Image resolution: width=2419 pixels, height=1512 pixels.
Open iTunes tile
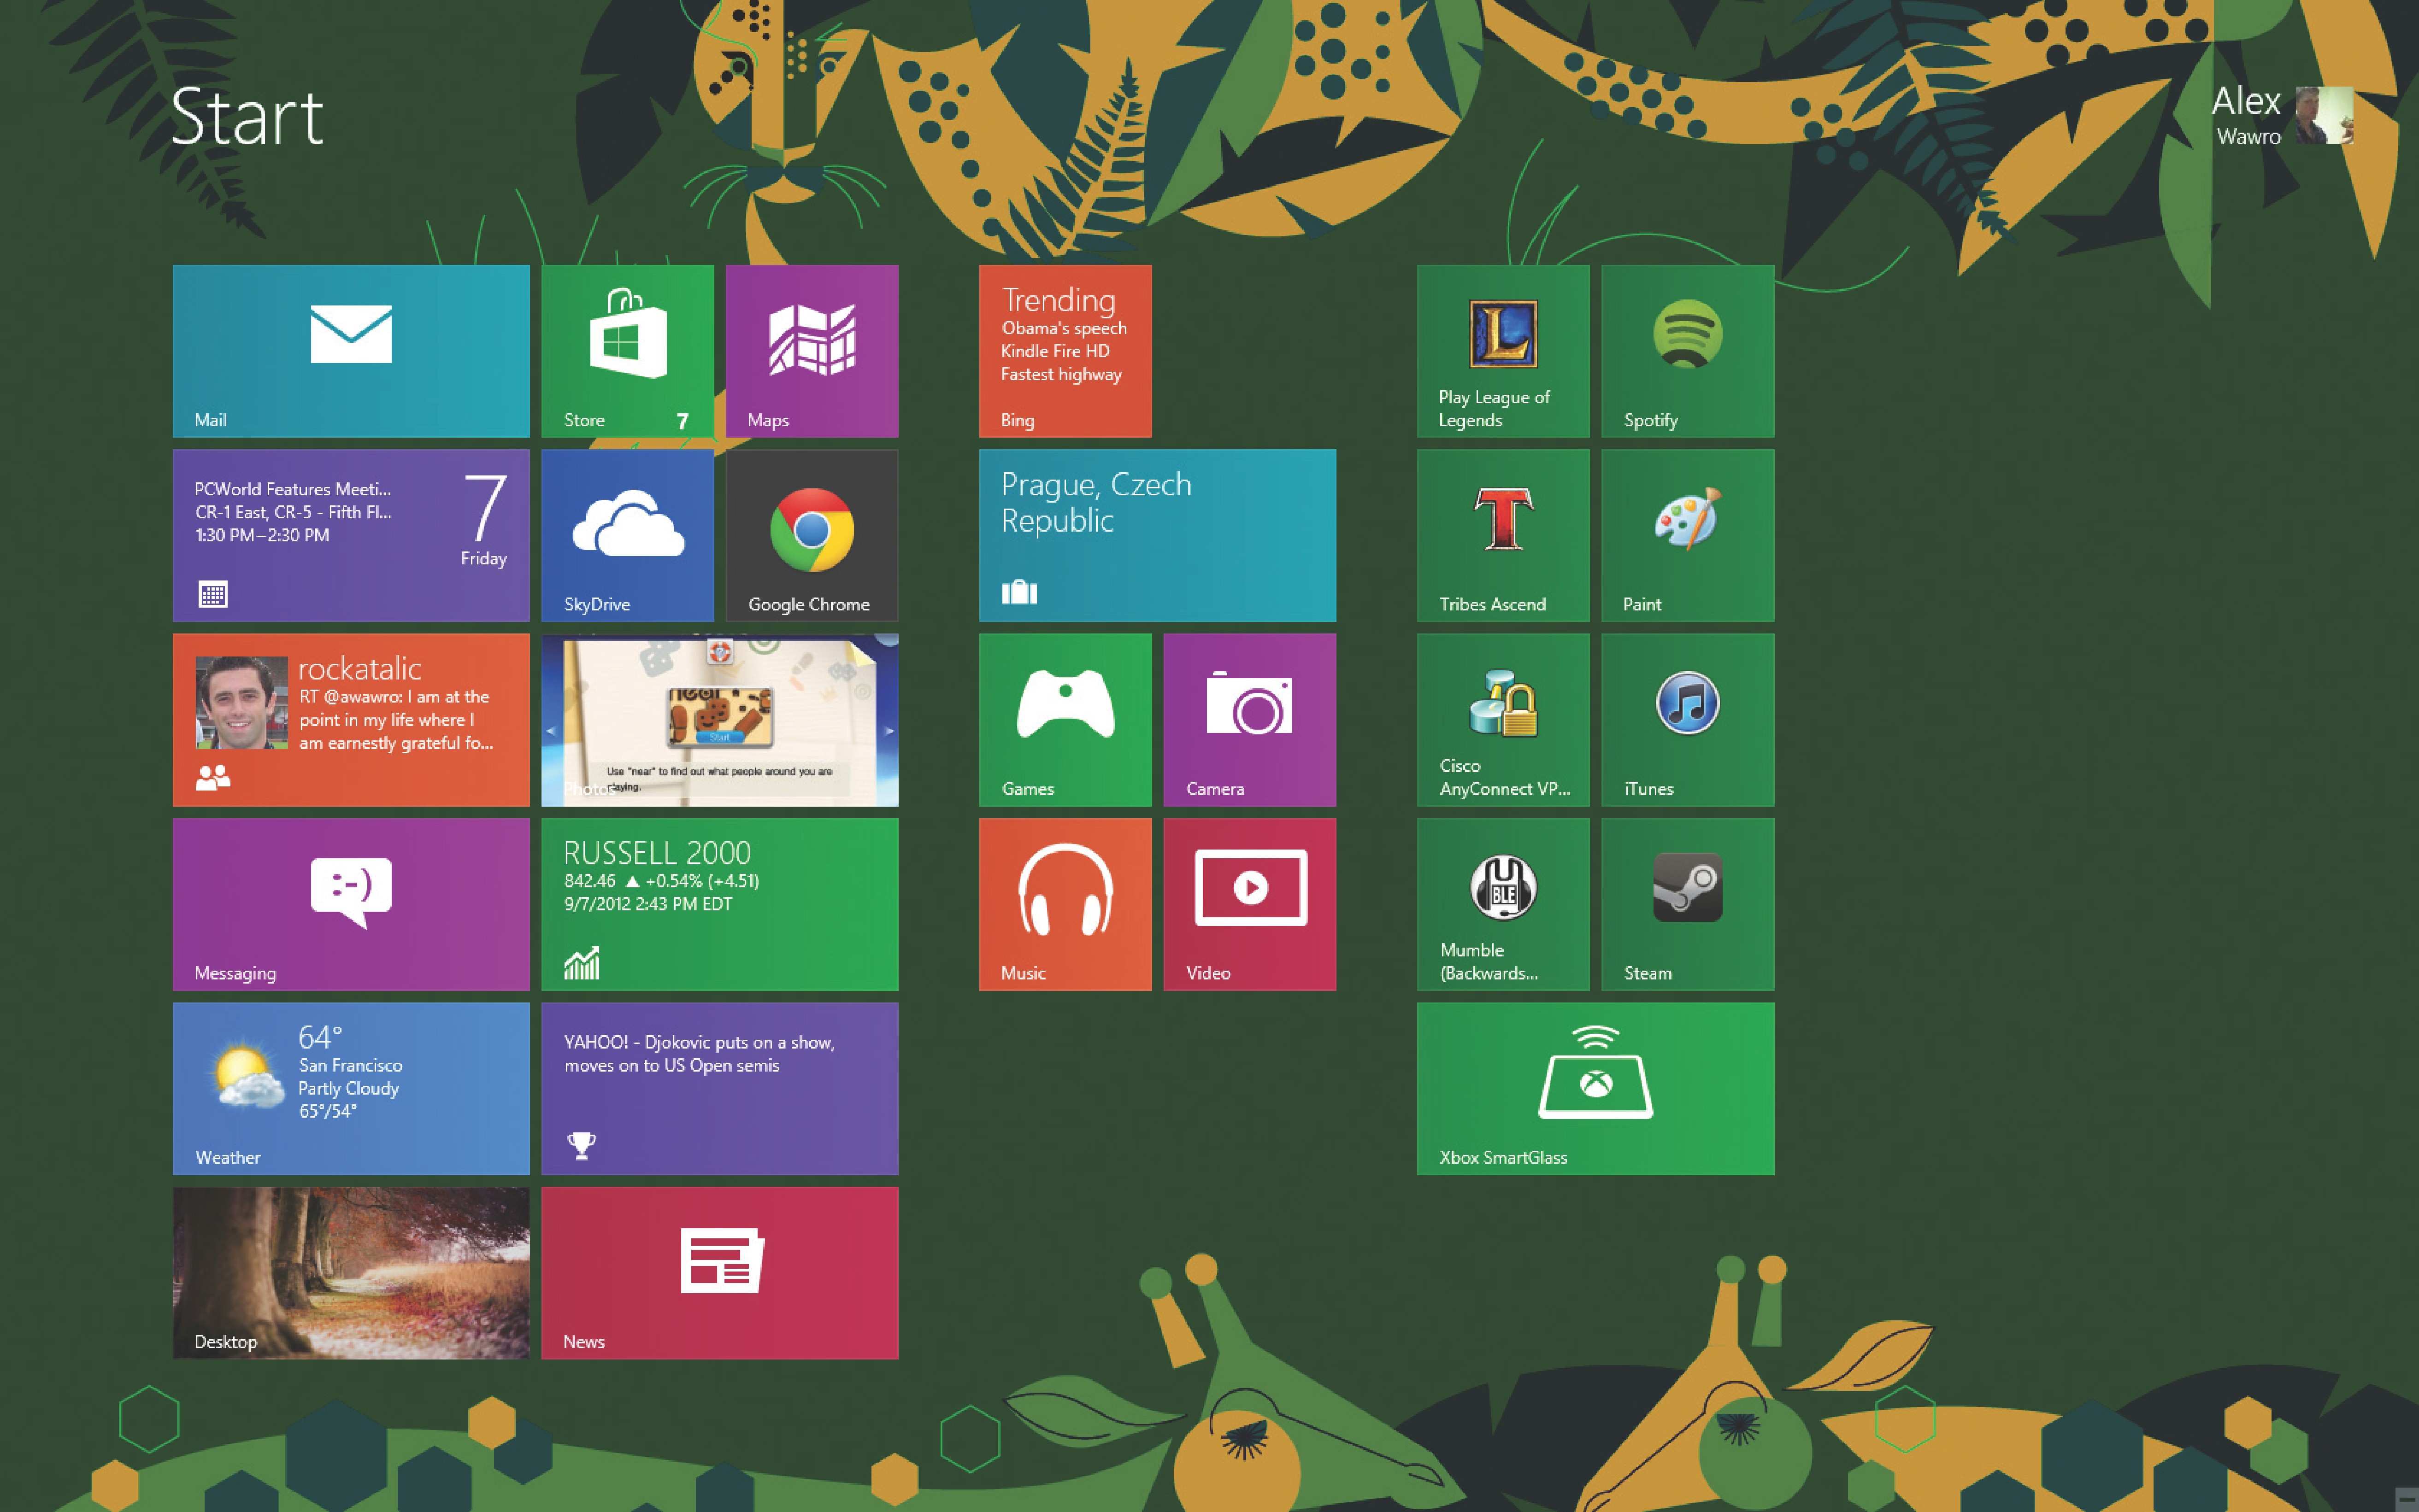[1687, 719]
